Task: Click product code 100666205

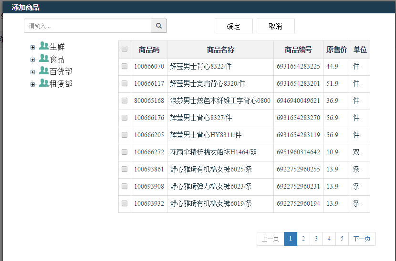Action: [x=149, y=135]
